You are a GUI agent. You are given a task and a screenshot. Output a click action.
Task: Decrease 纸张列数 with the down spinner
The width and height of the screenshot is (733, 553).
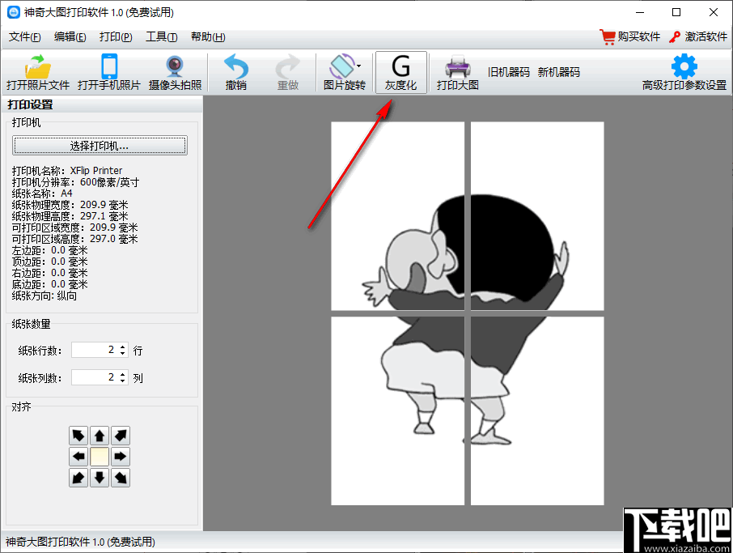point(122,381)
